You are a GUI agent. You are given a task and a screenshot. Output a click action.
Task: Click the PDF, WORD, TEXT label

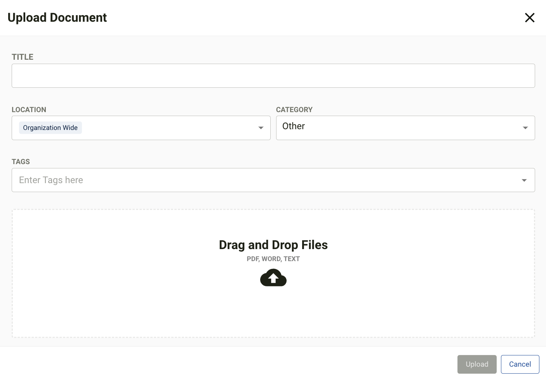point(273,259)
